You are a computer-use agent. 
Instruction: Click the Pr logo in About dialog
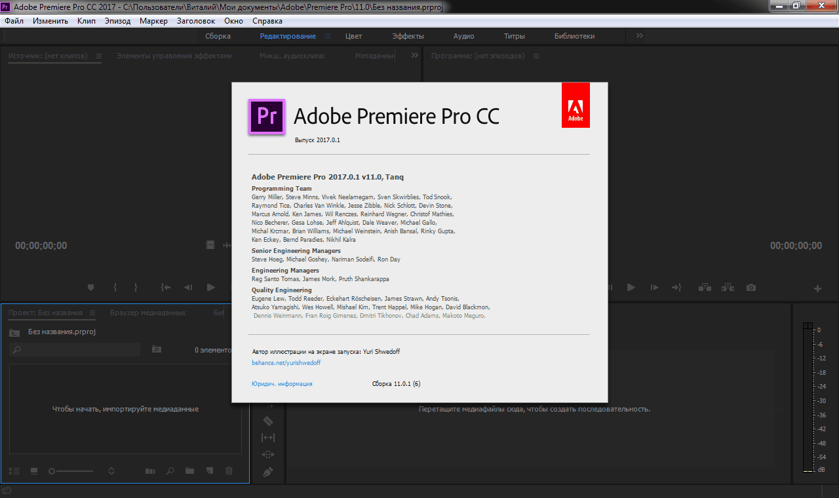pos(267,117)
